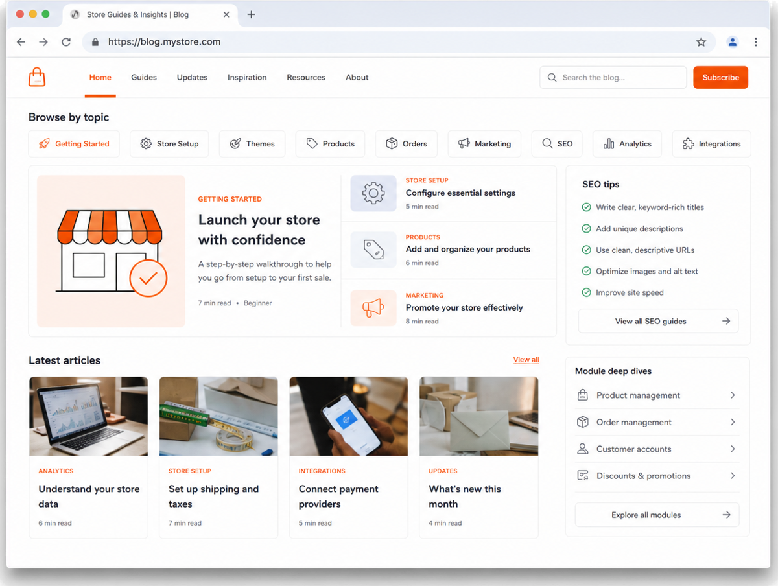
Task: Click the Marketing megaphone chip icon
Action: click(x=464, y=144)
